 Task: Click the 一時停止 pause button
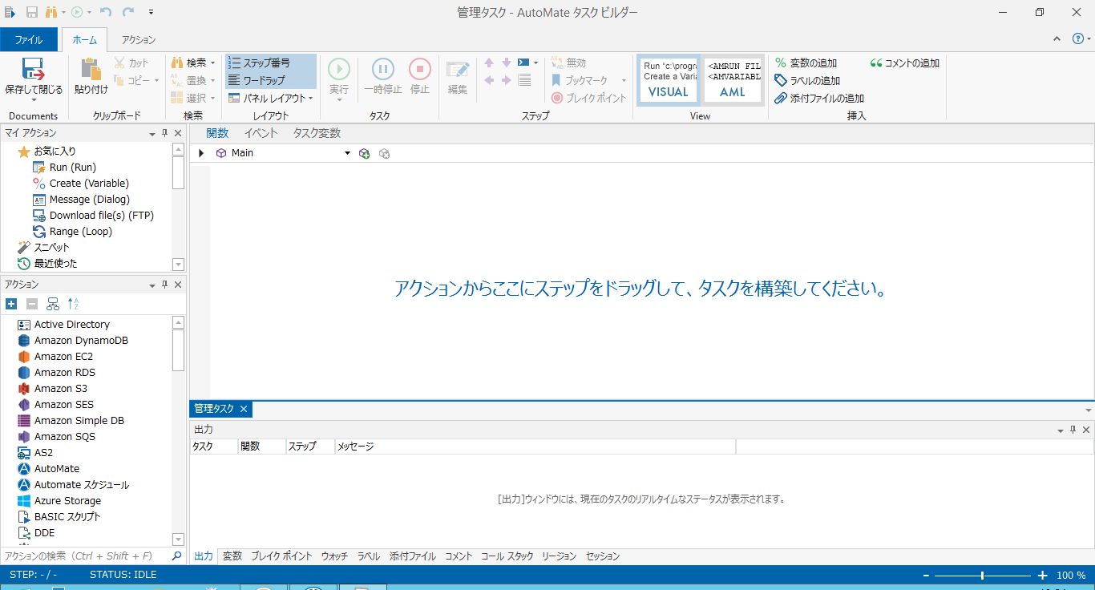coord(382,70)
